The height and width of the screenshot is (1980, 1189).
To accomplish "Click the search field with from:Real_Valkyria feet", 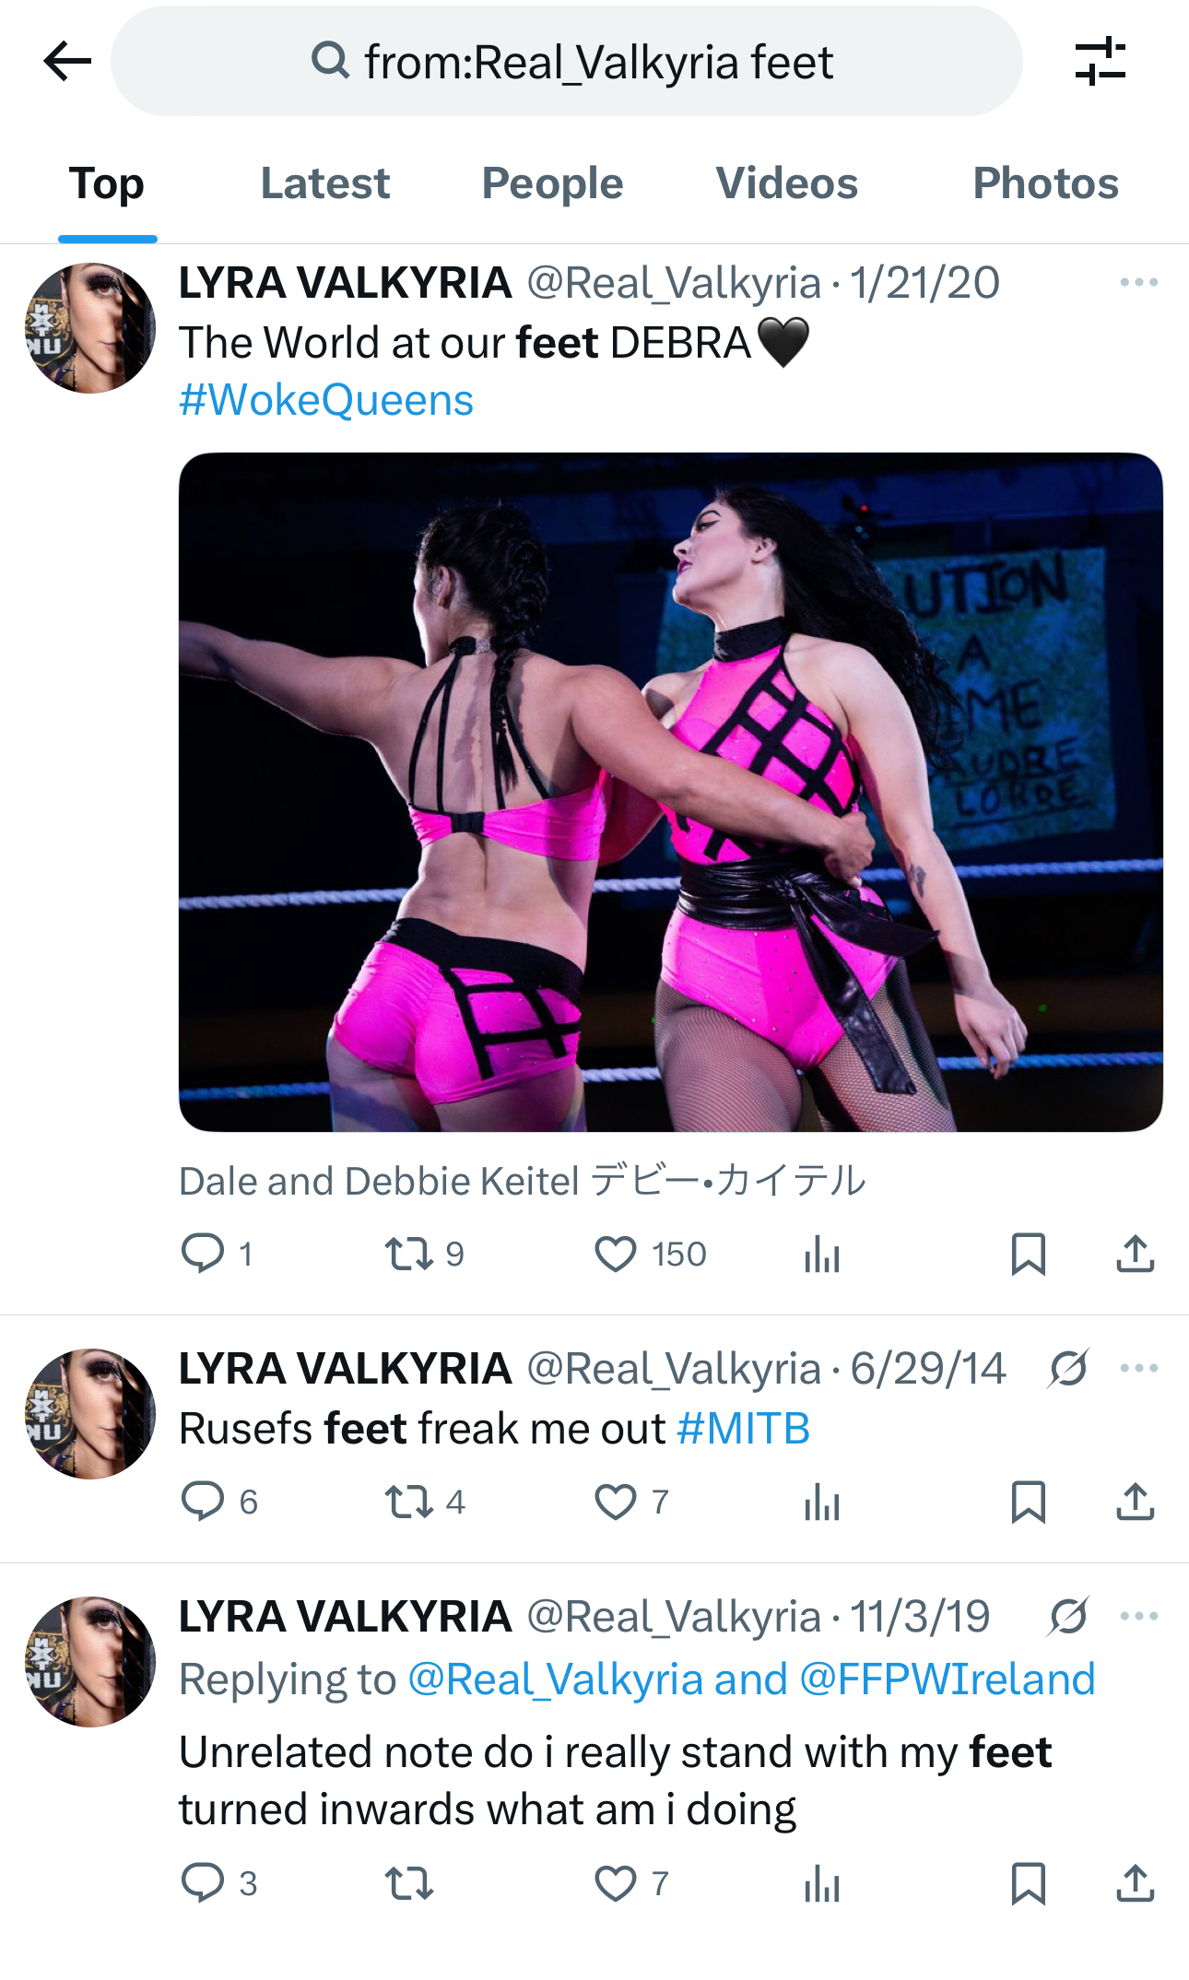I will [567, 62].
